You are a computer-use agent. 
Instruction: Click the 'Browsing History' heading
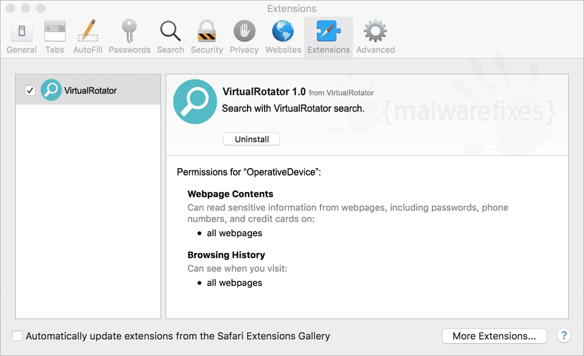(x=227, y=255)
